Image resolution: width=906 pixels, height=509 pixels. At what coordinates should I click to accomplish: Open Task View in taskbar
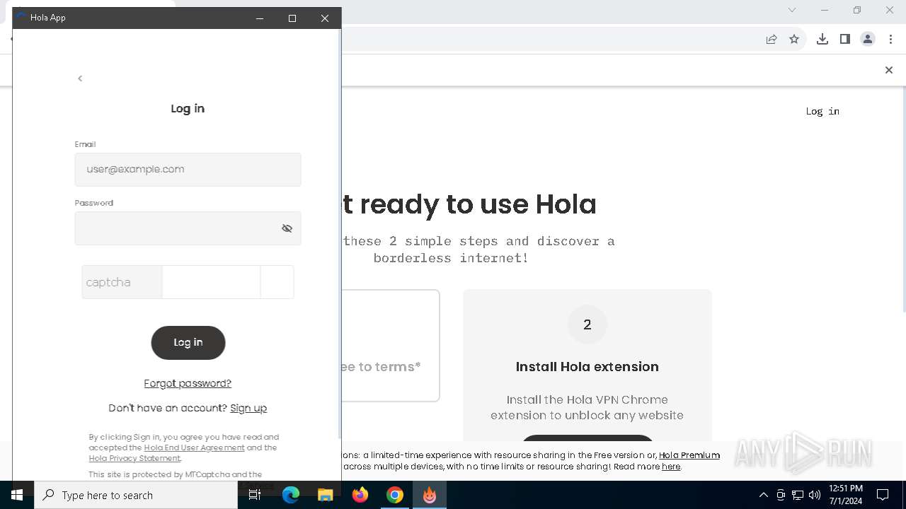tap(255, 495)
